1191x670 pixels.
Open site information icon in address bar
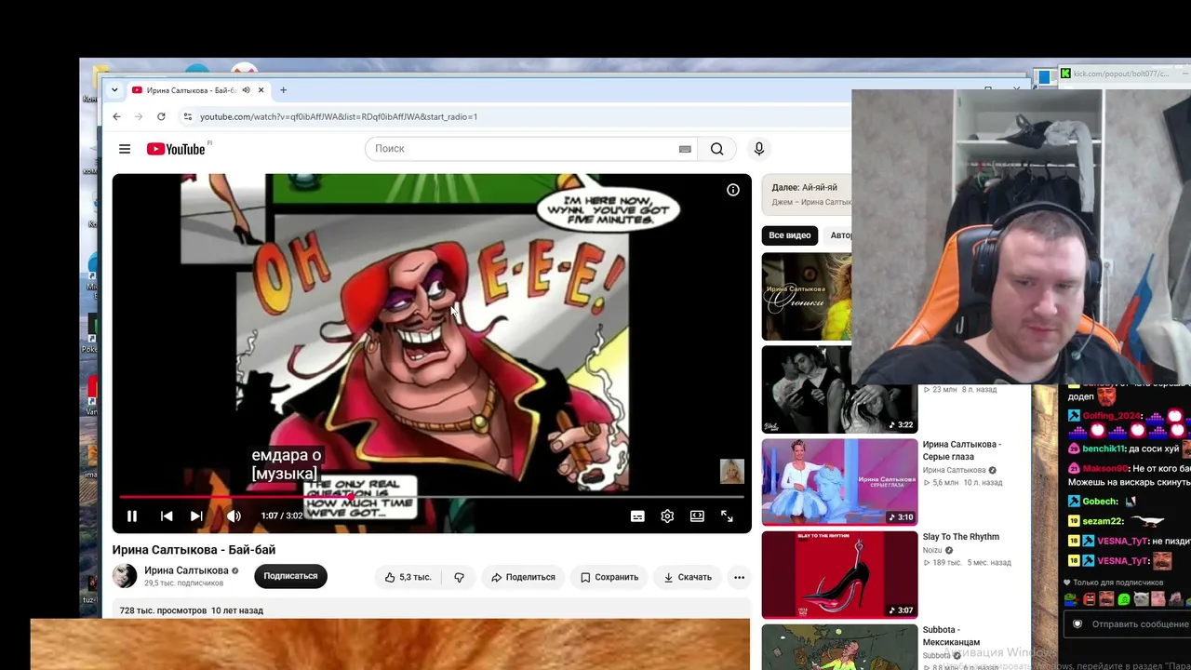(188, 116)
